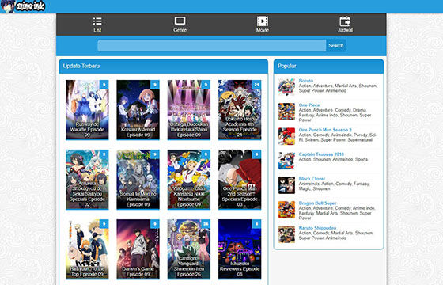
Task: Open the Captain Tsubasa 2018 link
Action: click(321, 154)
